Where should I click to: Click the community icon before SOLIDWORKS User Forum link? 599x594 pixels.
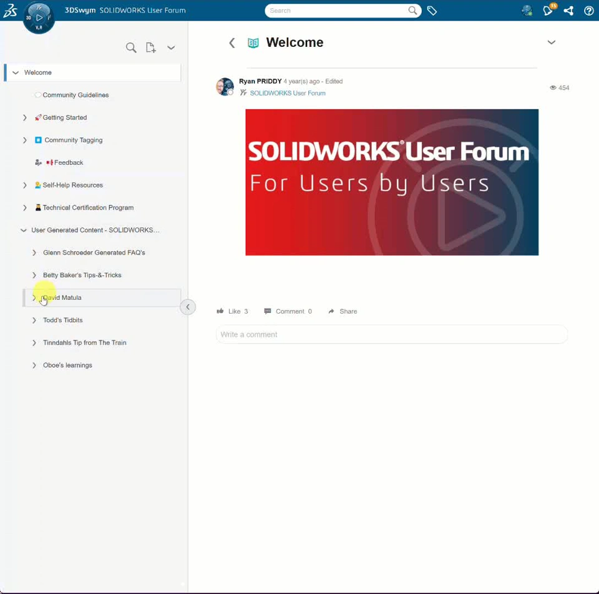coord(243,92)
